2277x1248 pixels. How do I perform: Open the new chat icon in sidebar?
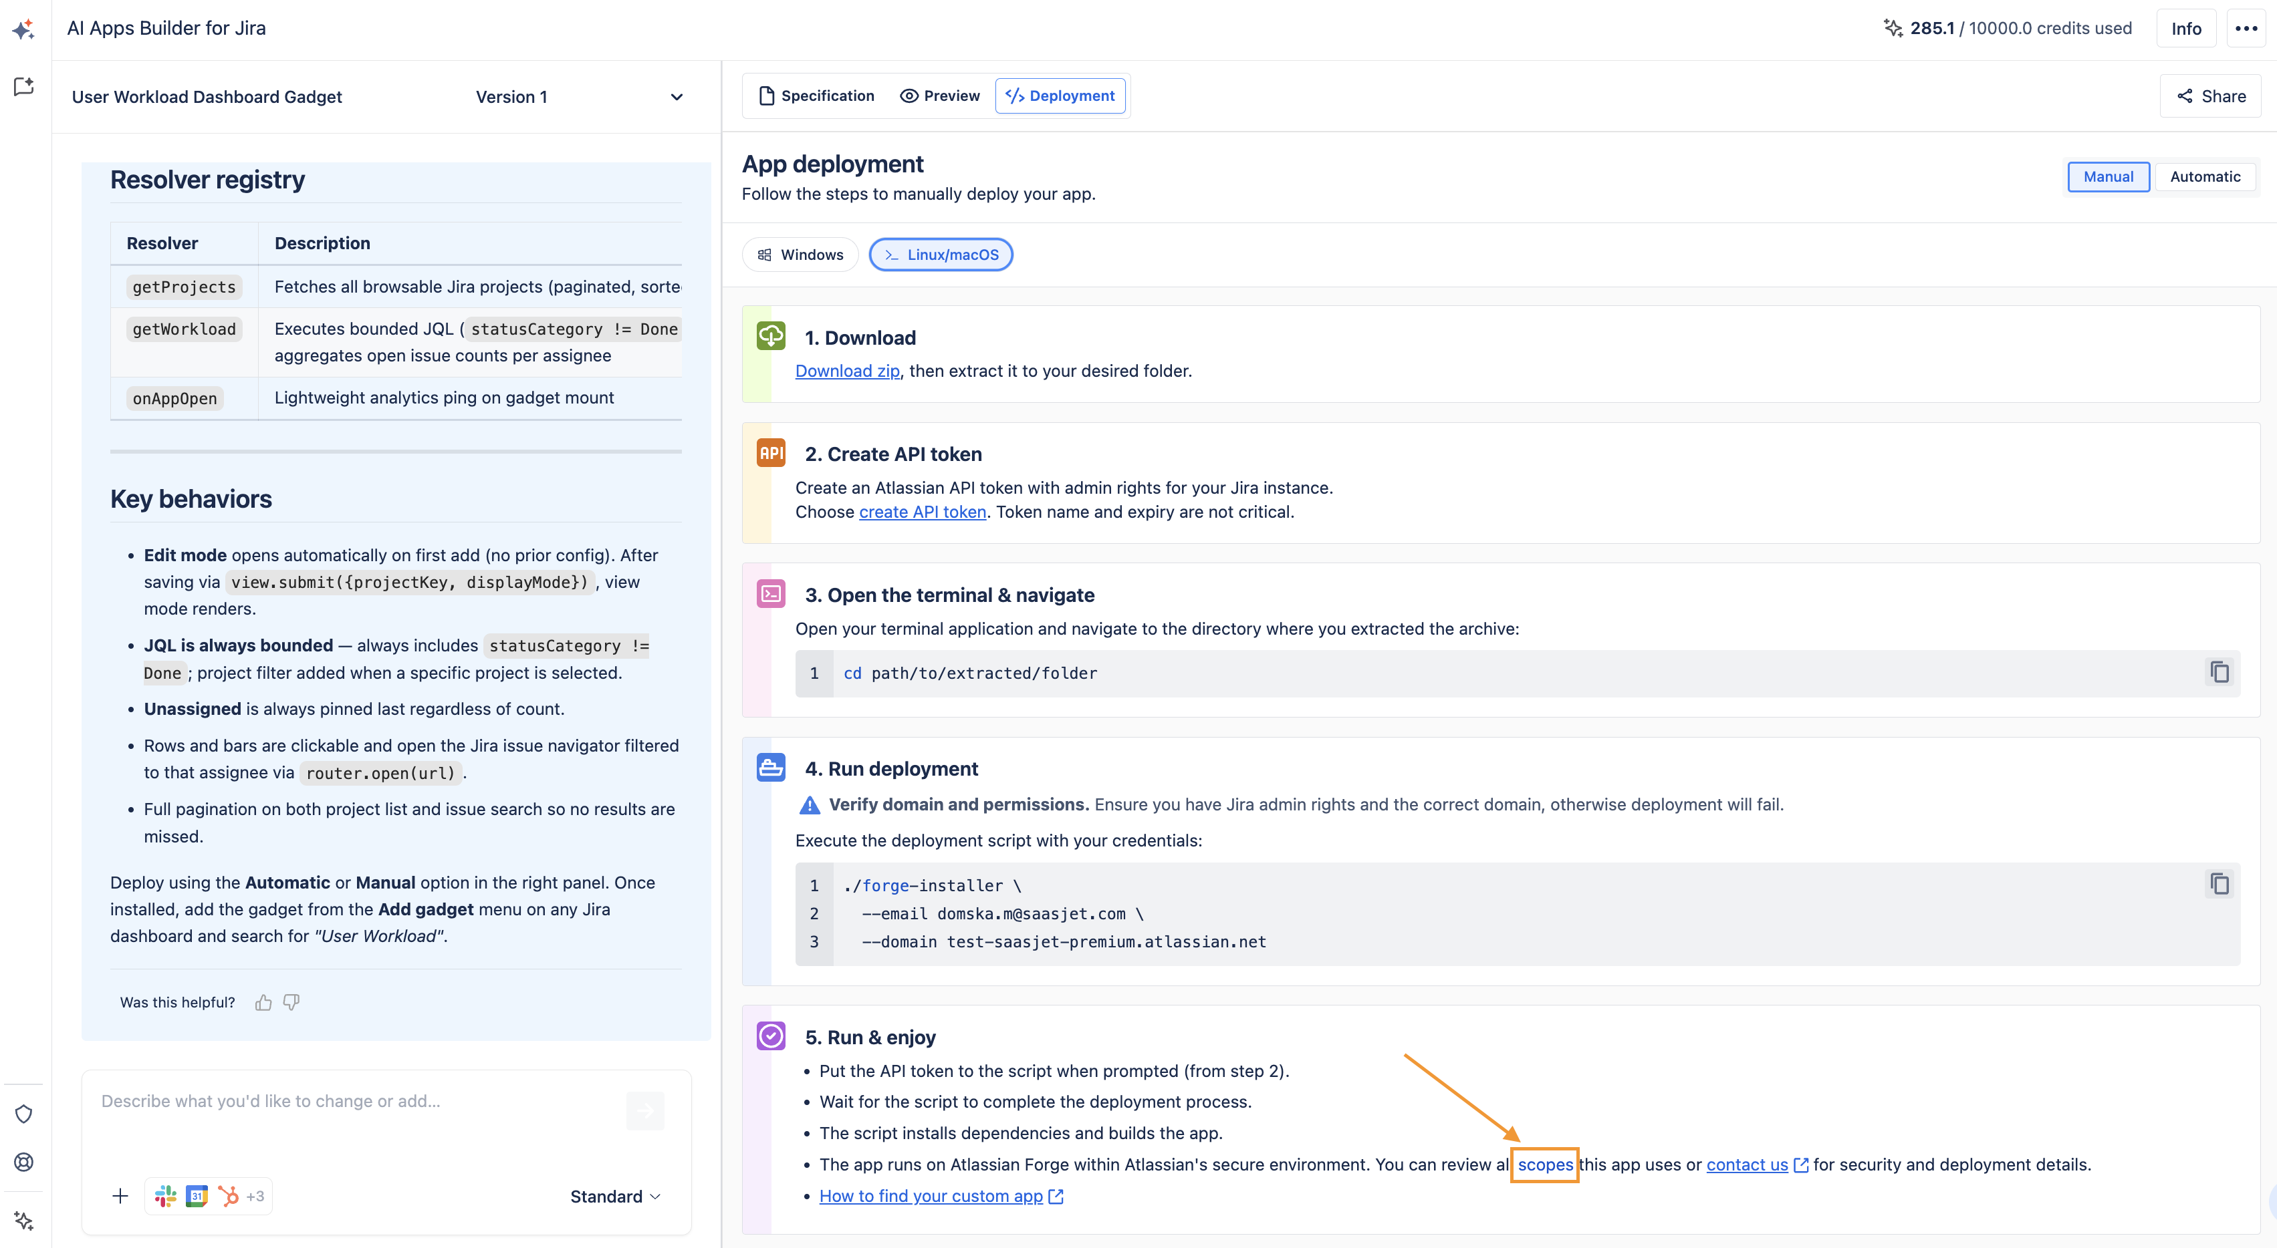click(x=24, y=87)
